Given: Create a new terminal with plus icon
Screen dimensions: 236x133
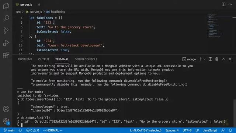Looking at the screenshot, I should point(200,59).
